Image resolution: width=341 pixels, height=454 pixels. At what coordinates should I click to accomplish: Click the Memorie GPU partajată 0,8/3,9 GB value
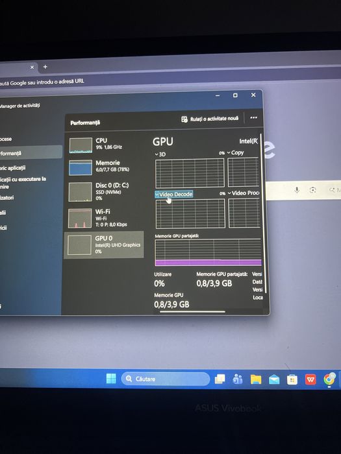[214, 283]
